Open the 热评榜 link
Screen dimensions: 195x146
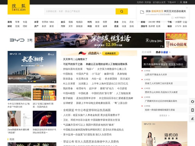[151, 26]
